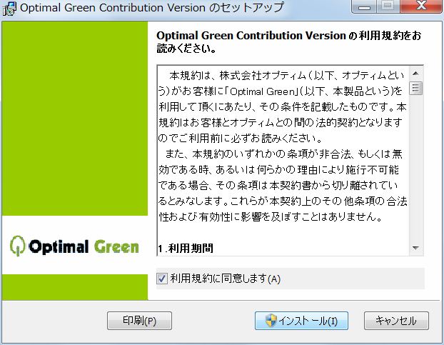Minimize the setup window
Image resolution: width=444 pixels, height=345 pixels.
tap(363, 6)
